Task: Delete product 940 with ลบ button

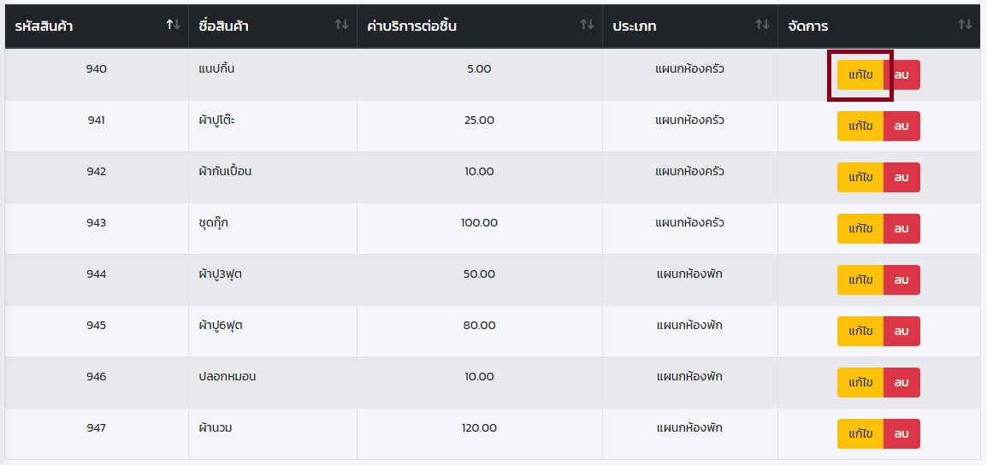Action: [x=901, y=75]
